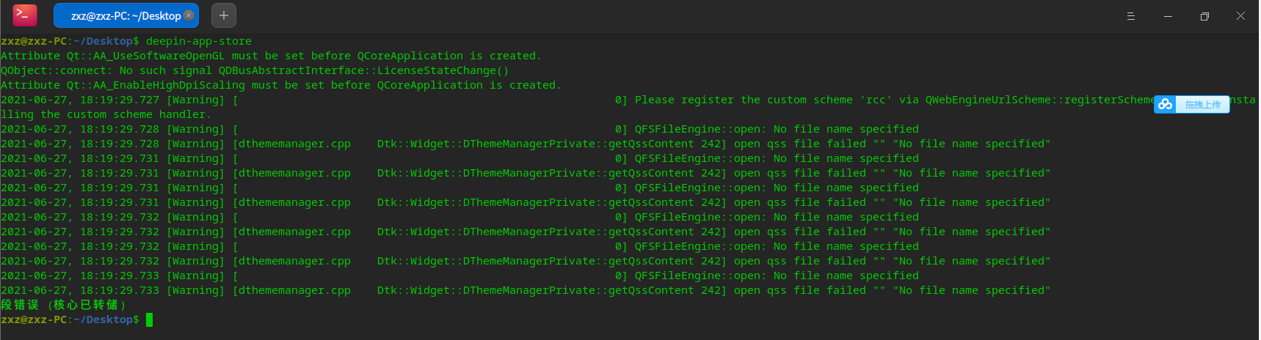Close the zxz@zxz-PC: ~/Desktop tab
The height and width of the screenshot is (340, 1261).
189,15
